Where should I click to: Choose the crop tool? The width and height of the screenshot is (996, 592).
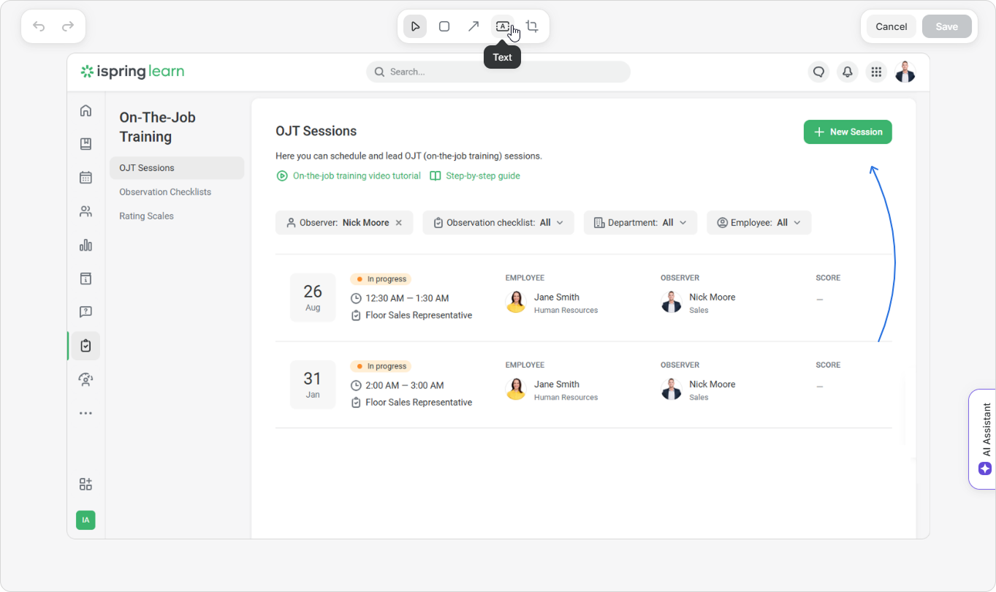tap(532, 26)
